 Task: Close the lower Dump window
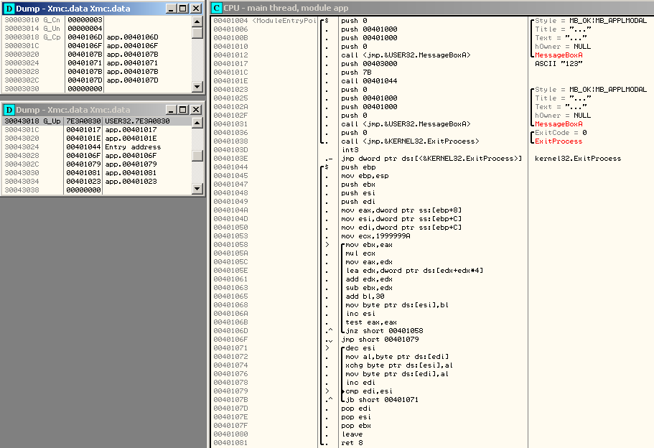196,109
